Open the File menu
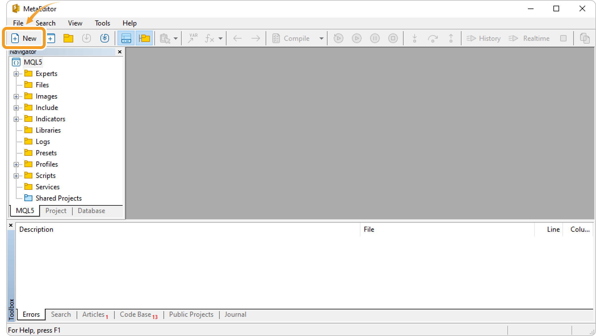 pyautogui.click(x=18, y=23)
